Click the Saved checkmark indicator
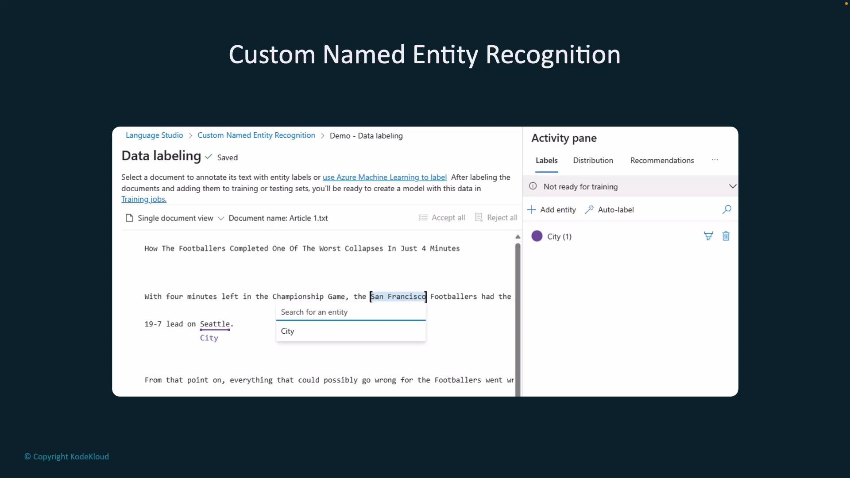Screen dimensions: 850x478 click(209, 157)
